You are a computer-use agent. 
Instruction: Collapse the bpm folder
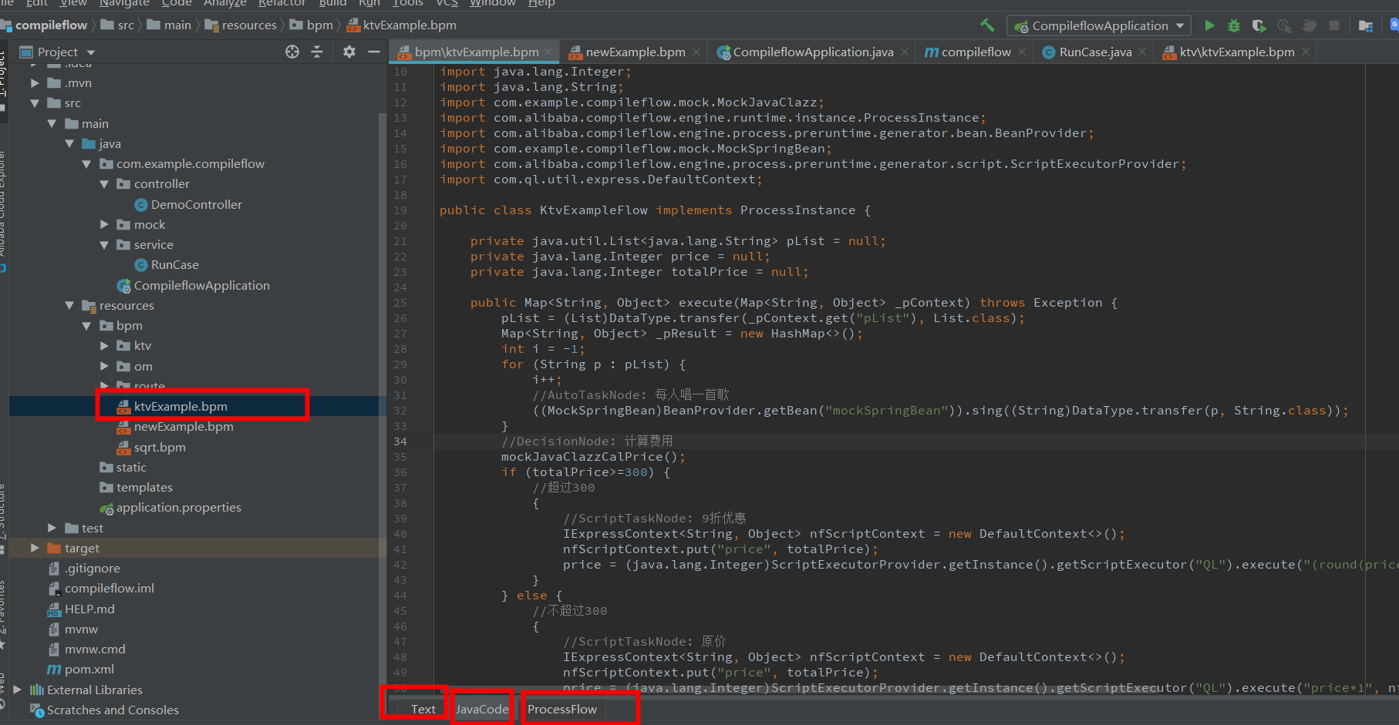86,325
